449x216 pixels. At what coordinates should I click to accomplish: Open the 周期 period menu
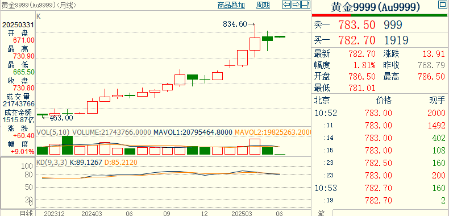(263, 5)
